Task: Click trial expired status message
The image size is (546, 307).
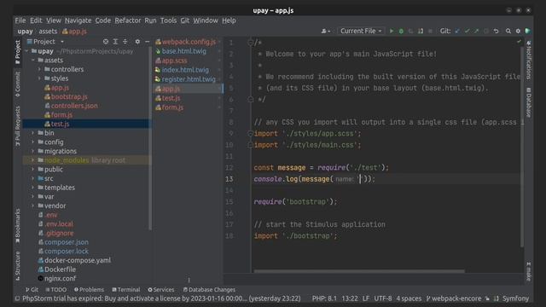Action: pos(161,298)
